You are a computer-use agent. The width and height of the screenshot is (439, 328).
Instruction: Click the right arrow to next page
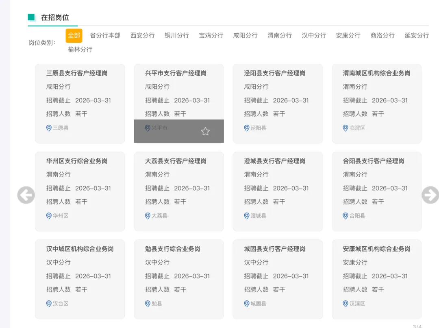click(x=430, y=195)
